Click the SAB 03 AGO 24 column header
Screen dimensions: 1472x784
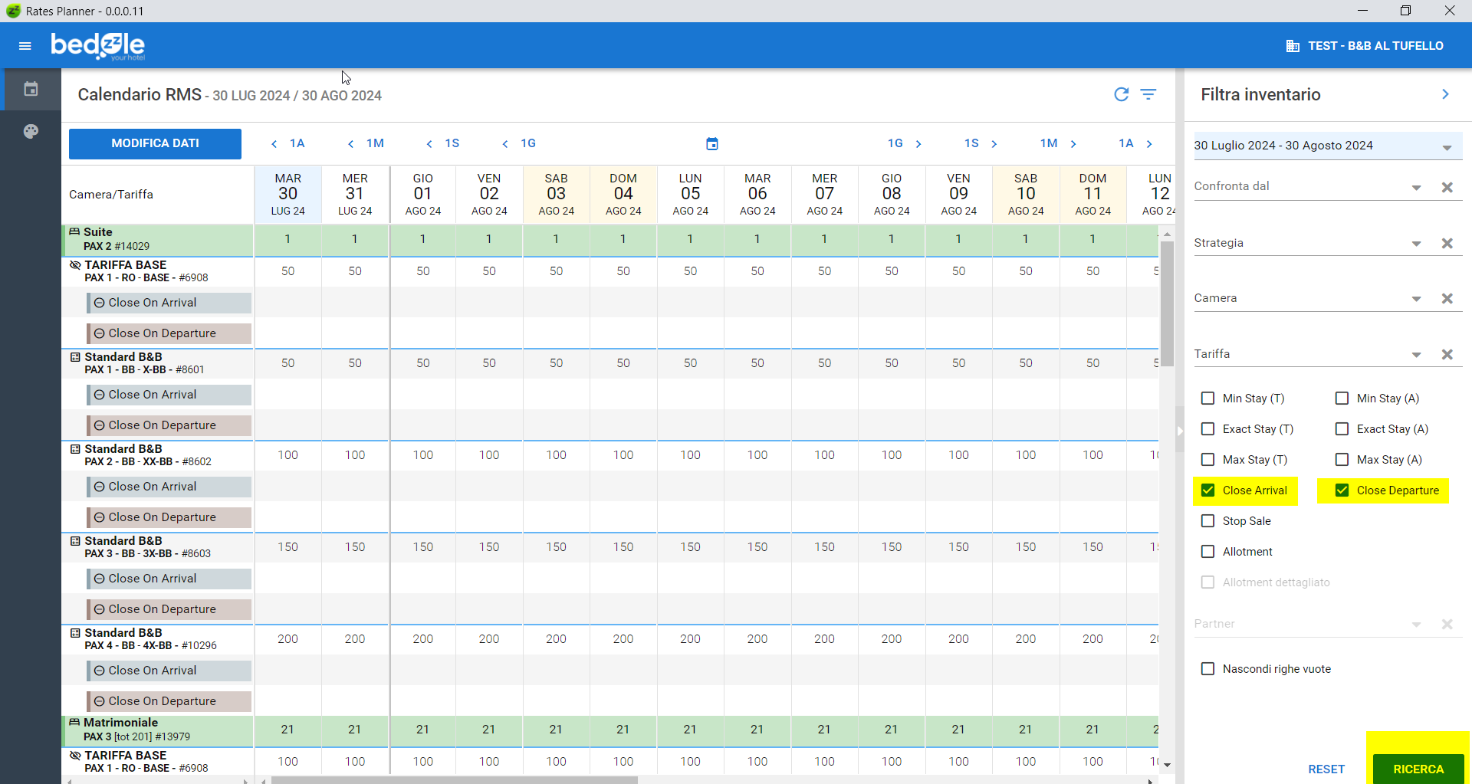coord(556,195)
